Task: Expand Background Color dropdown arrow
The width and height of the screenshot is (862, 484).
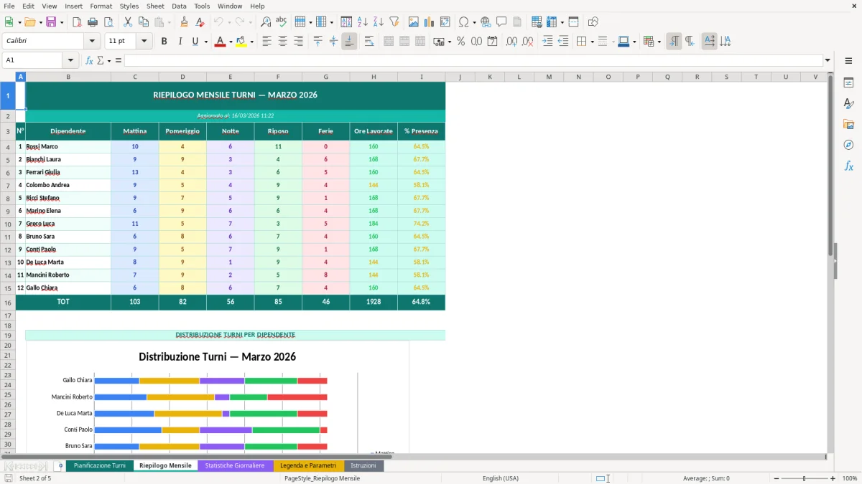Action: click(251, 42)
